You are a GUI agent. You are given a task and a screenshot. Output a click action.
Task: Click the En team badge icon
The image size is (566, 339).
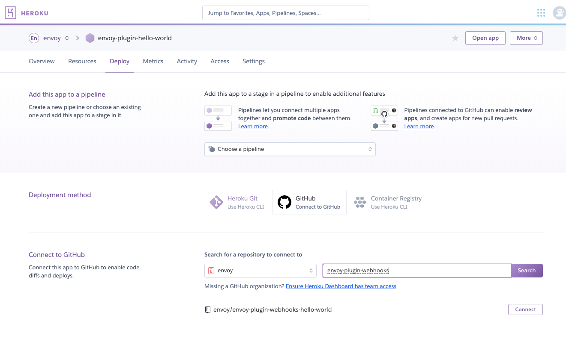point(34,38)
